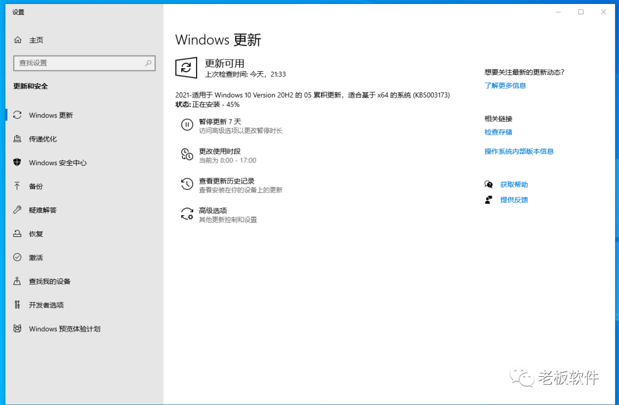The width and height of the screenshot is (619, 405).
Task: Click the chat bubble icon beside 获取帮助
Action: click(489, 184)
